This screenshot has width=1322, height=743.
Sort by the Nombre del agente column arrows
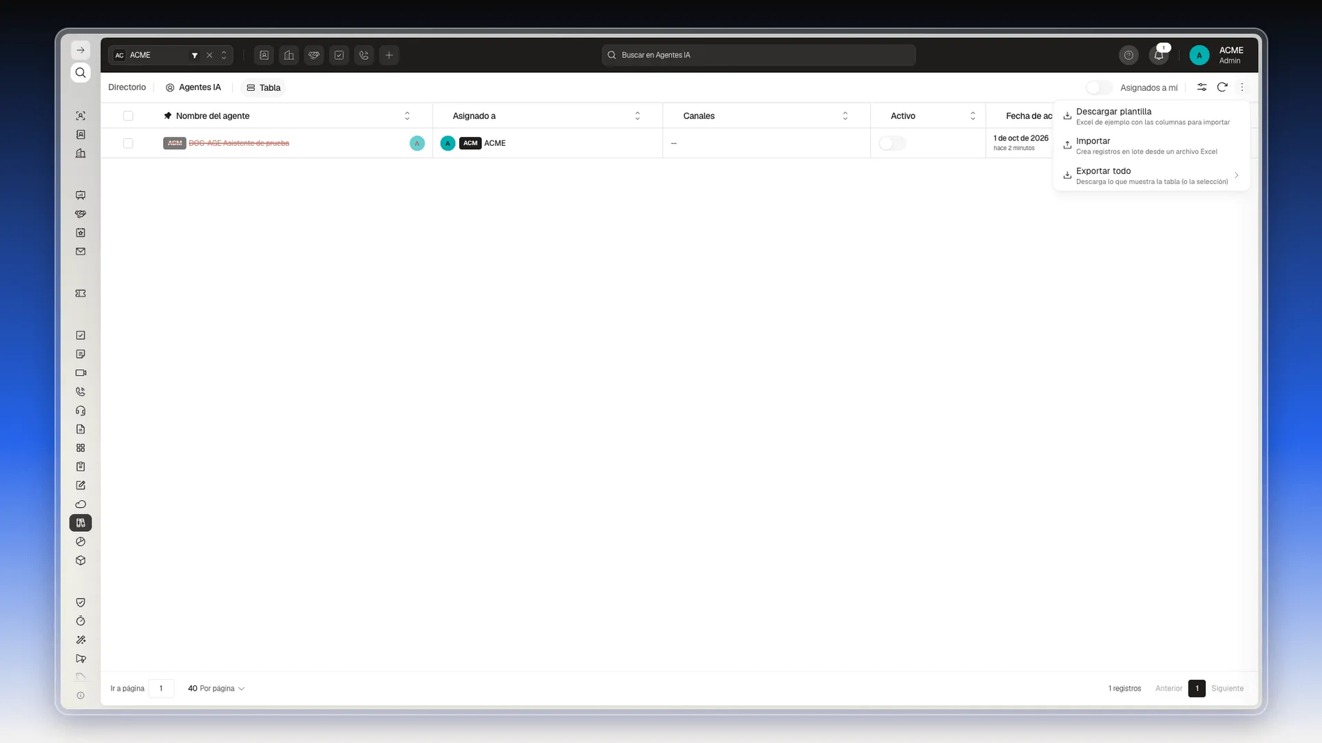[x=407, y=116]
